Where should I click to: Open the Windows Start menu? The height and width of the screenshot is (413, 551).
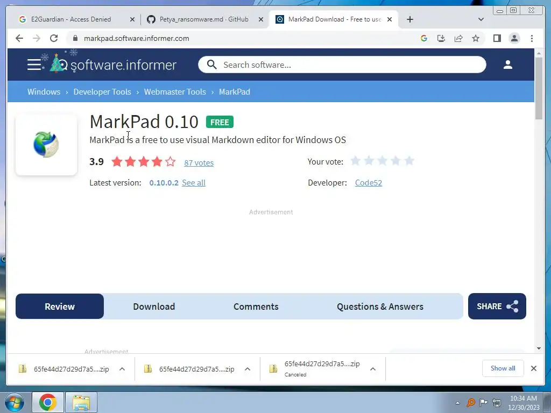point(15,402)
